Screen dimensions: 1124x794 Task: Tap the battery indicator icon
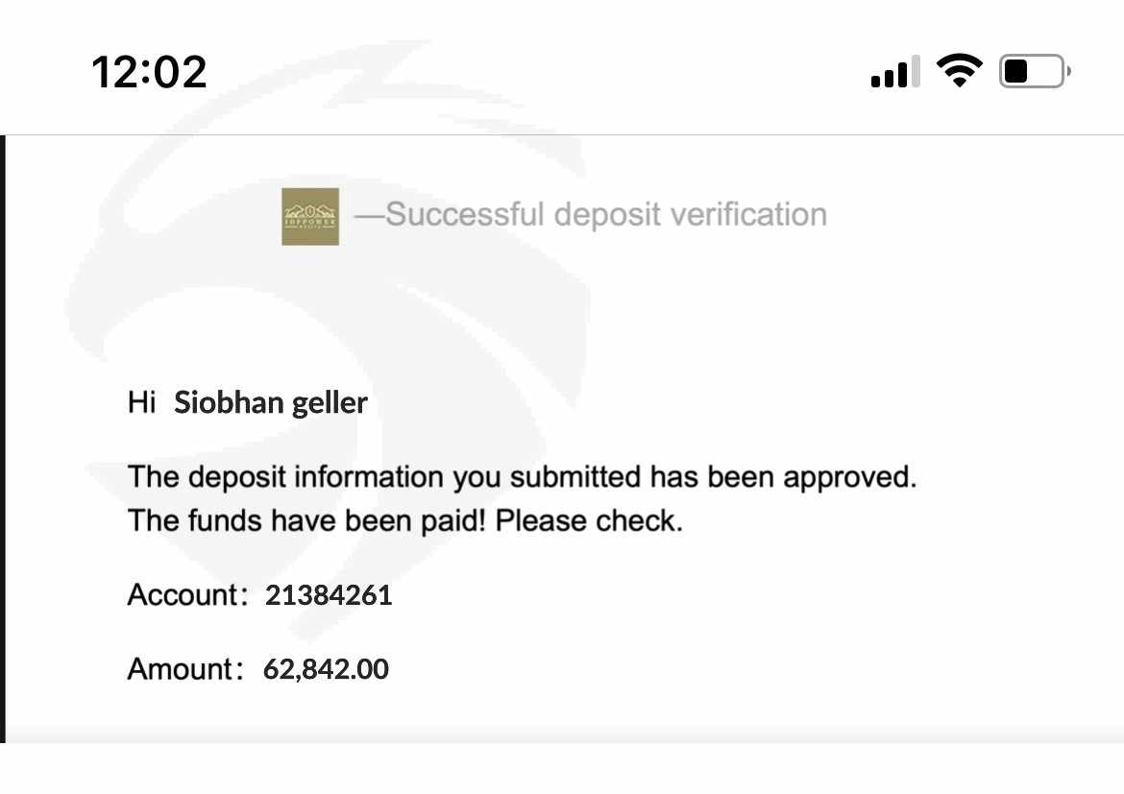click(1035, 71)
